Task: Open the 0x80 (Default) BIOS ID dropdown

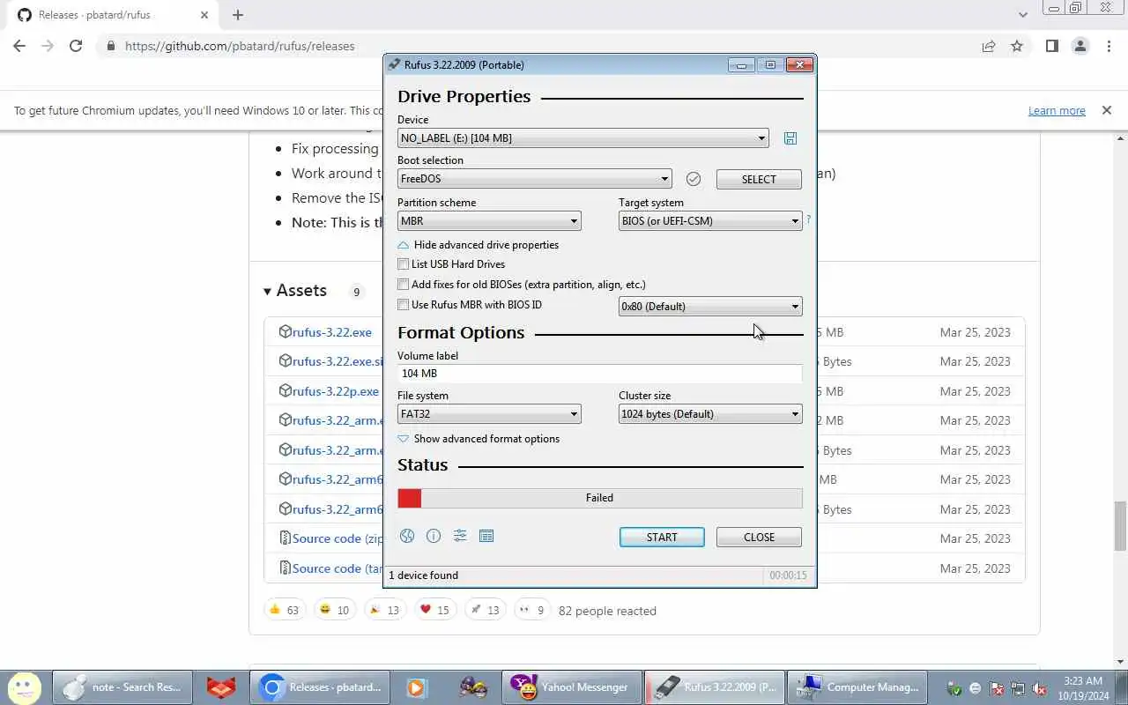Action: [710, 307]
